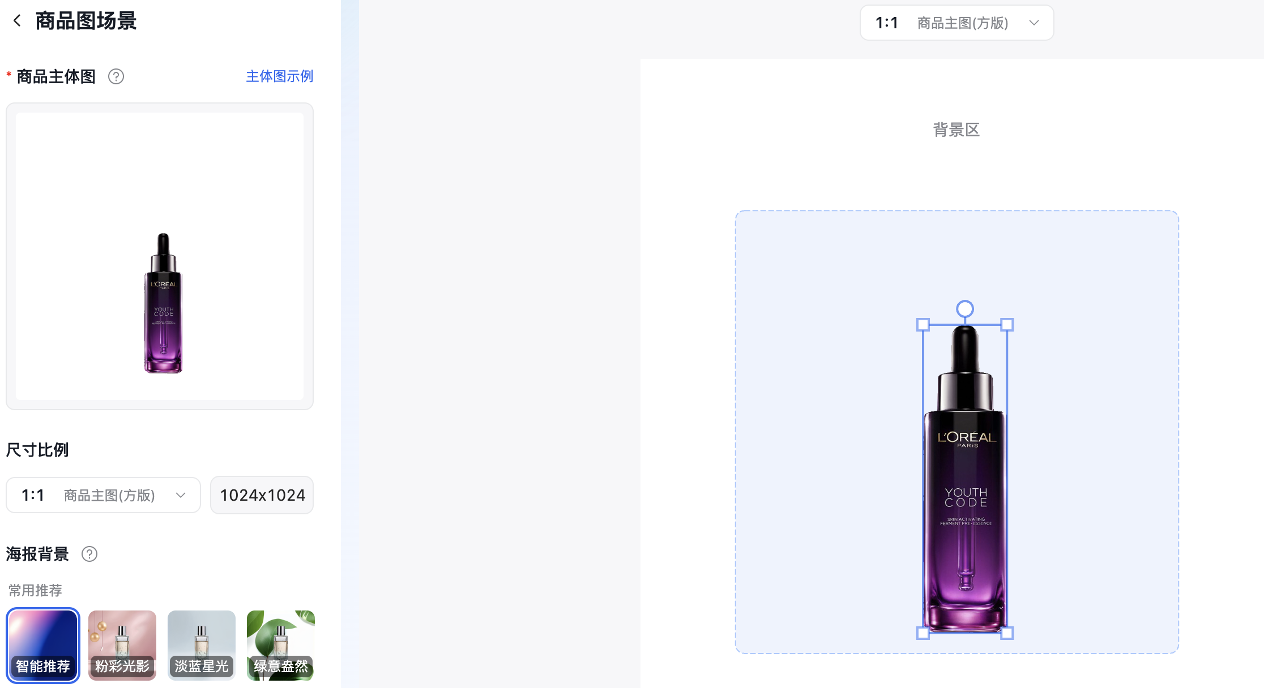Screen dimensions: 1264x688
Task: Expand the left 1:1 商品主图(方版) ratio dropdown
Action: (103, 495)
